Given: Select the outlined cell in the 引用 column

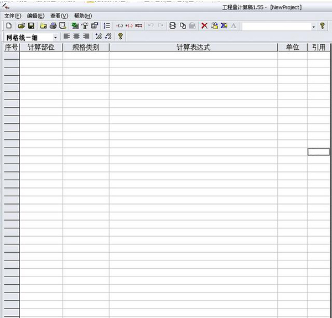Looking at the screenshot, I should (318, 152).
